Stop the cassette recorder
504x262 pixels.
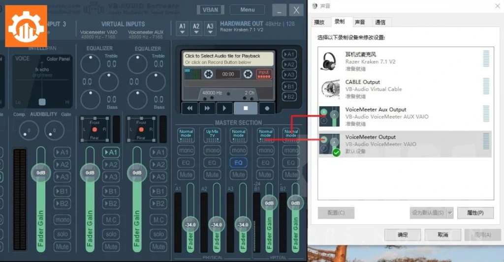[x=245, y=108]
